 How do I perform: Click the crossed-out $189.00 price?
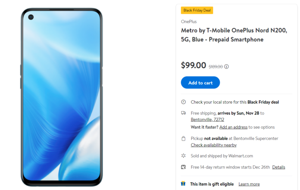coord(216,67)
